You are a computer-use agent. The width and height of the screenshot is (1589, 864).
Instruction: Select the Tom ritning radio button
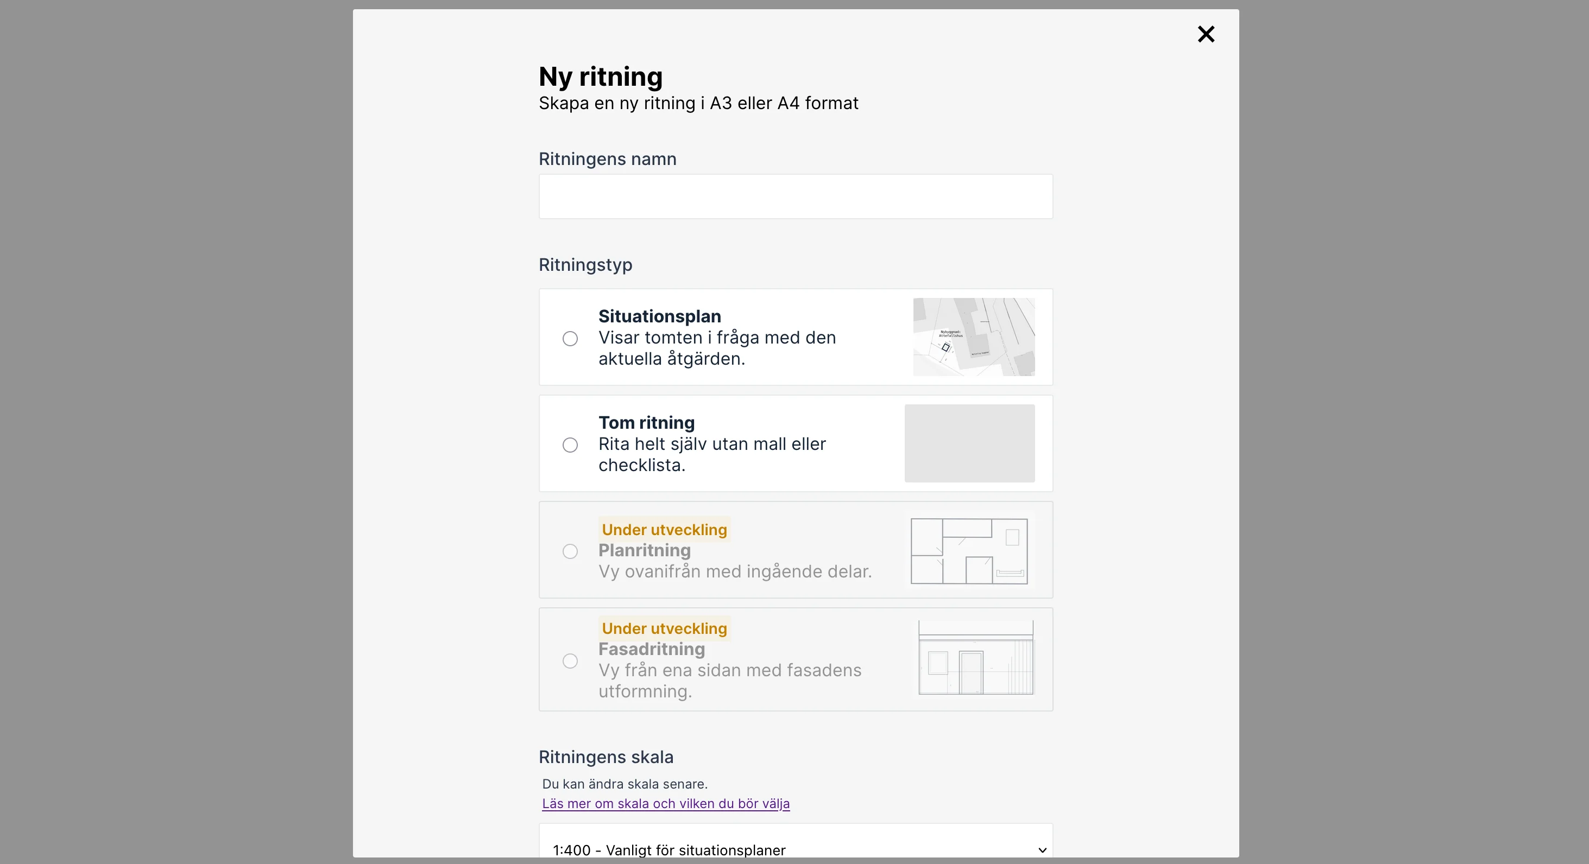coord(570,445)
